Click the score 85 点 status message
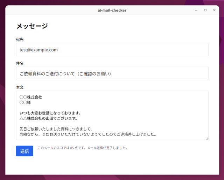224x180 pixels. pyautogui.click(x=82, y=148)
